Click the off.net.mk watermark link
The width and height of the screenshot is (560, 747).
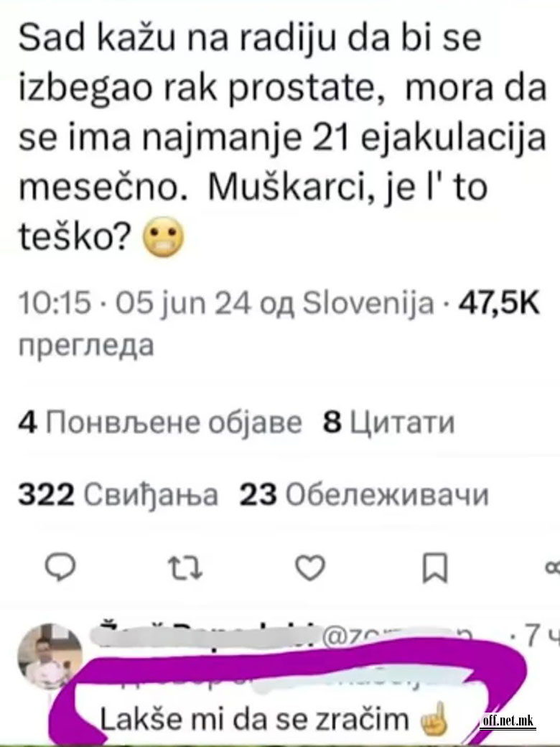[508, 721]
